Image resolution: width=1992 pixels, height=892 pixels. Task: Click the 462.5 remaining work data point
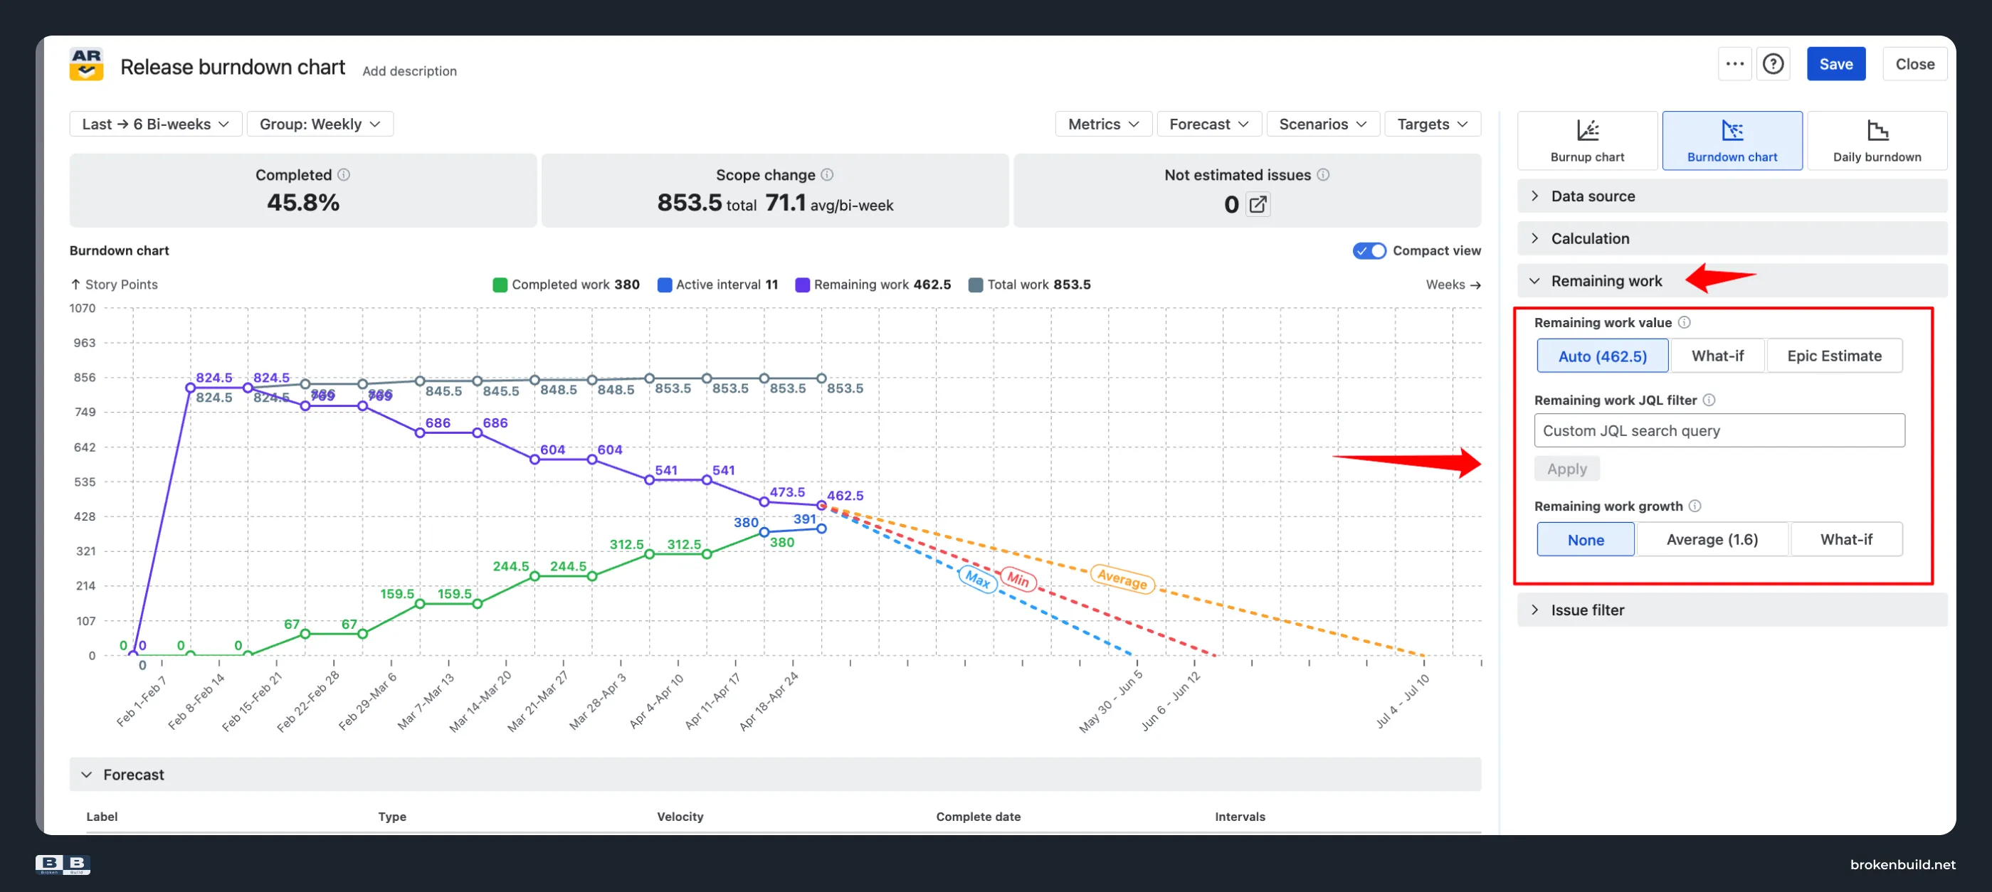click(x=821, y=505)
